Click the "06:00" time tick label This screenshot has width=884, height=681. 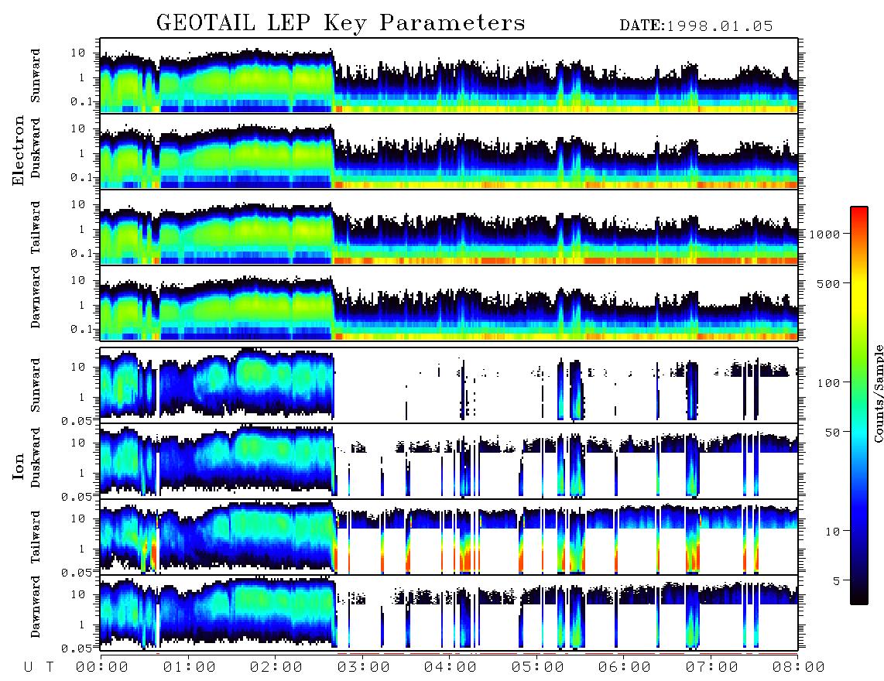point(625,668)
